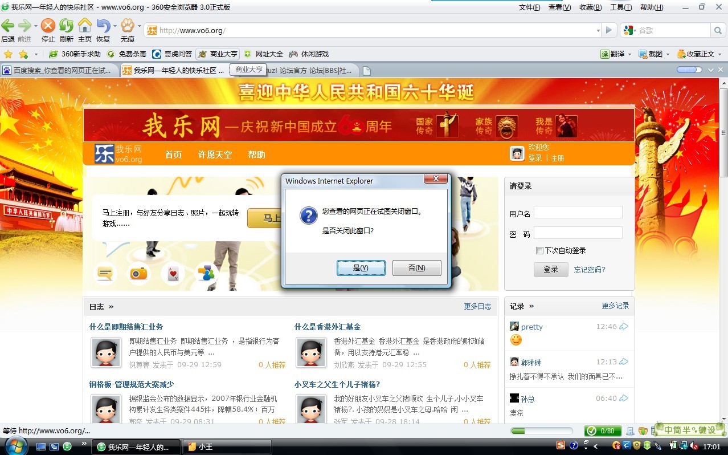Screen dimensions: 728x455
Task: Click the 小王 taskbar folder button
Action: 227,446
